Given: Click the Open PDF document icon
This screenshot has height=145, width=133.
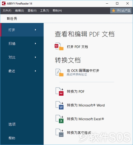Looking at the screenshot, I should coord(59,46).
